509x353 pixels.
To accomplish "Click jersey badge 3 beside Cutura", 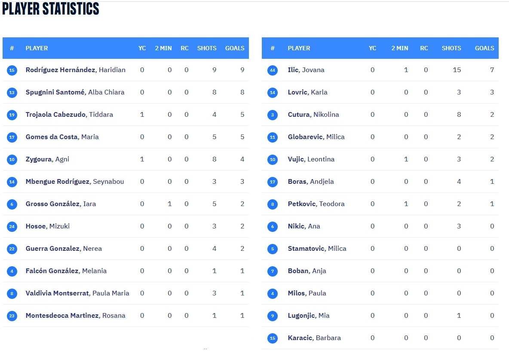I will pos(273,115).
